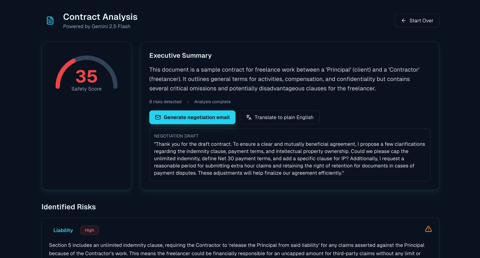Open the Liability risk card description

pos(236,249)
